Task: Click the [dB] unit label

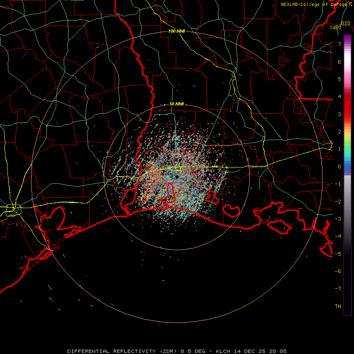Action: pos(336,28)
